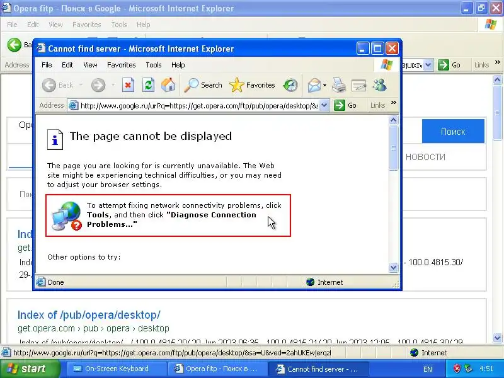504x378 pixels.
Task: Open File menu in Cannot find server window
Action: coord(47,65)
